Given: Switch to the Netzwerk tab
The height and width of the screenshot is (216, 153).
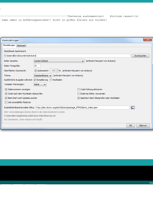Looking at the screenshot, I should point(21,45).
